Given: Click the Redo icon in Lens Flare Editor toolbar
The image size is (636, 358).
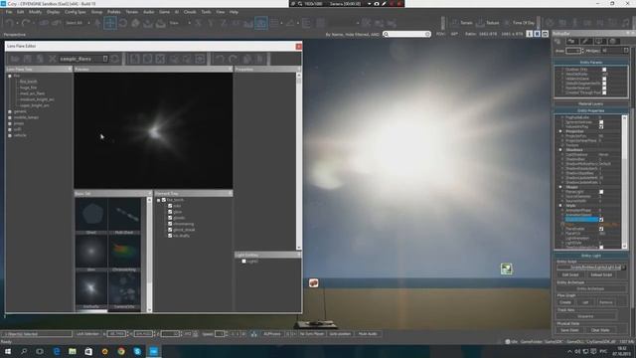Looking at the screenshot, I should 234,59.
